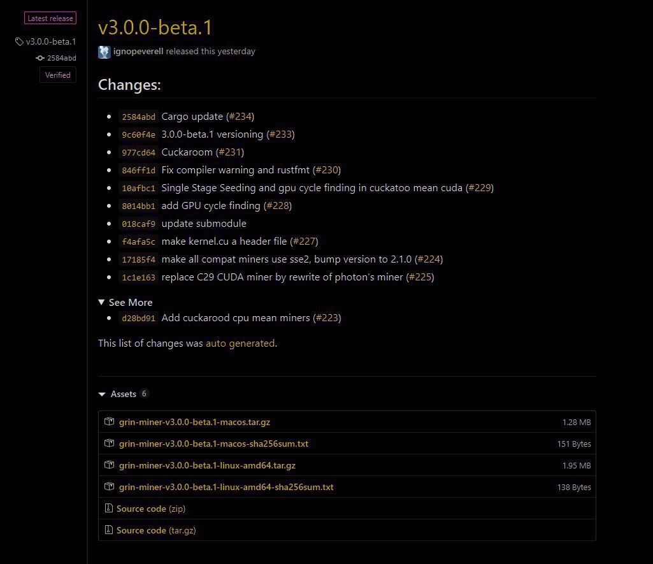This screenshot has height=564, width=653.
Task: Open pull request #233
Action: (281, 134)
